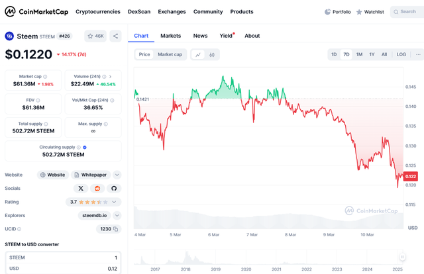Expand the Rating 3.7 dropdown

pyautogui.click(x=114, y=202)
